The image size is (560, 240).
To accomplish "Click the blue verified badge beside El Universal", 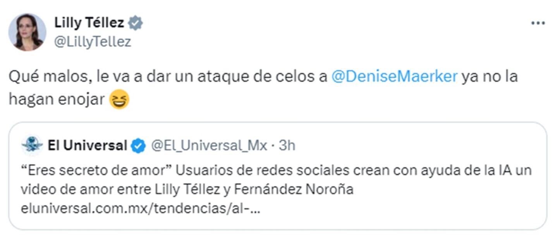I will pyautogui.click(x=138, y=146).
